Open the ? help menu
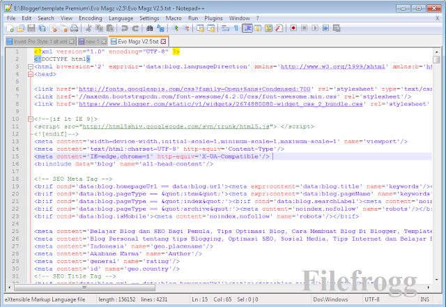The width and height of the screenshot is (446, 307). [x=257, y=18]
